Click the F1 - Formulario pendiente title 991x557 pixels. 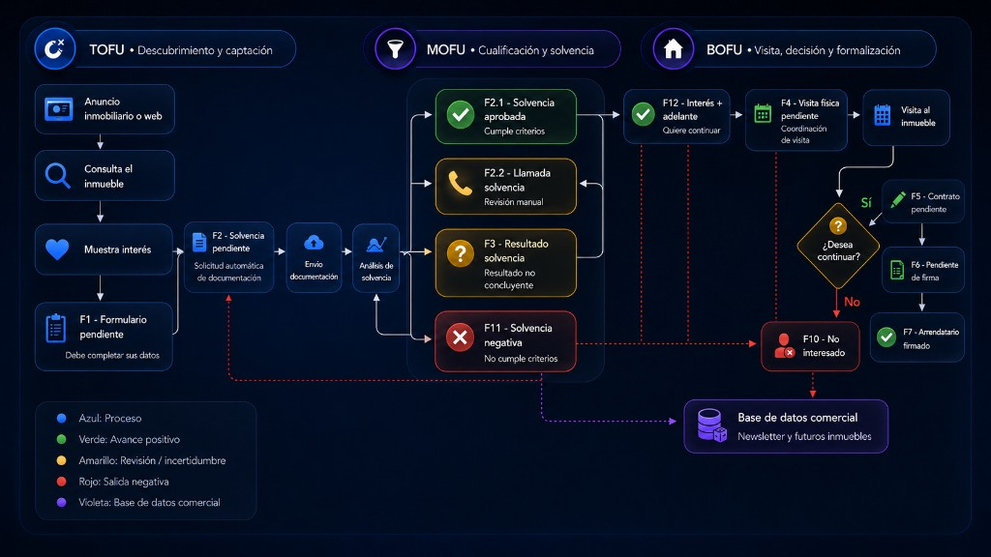pos(113,327)
